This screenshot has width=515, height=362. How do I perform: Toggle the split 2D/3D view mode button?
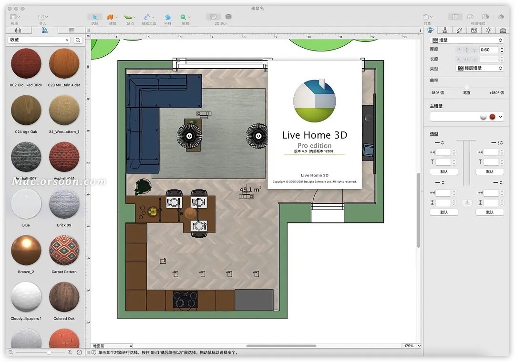click(x=485, y=17)
